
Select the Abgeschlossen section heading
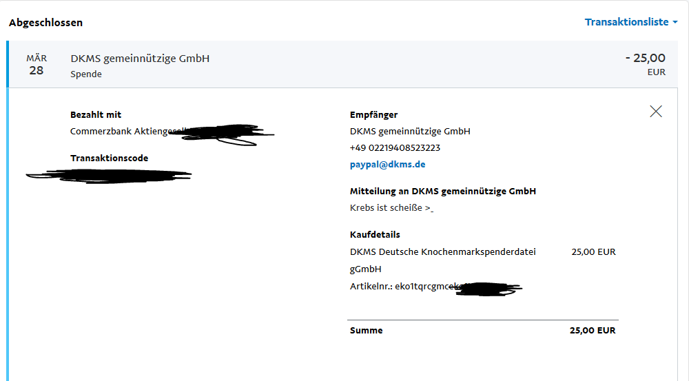[x=45, y=23]
